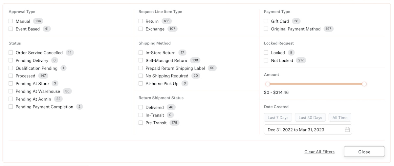
Task: Enable the Event Based filter checkbox
Action: coord(11,29)
